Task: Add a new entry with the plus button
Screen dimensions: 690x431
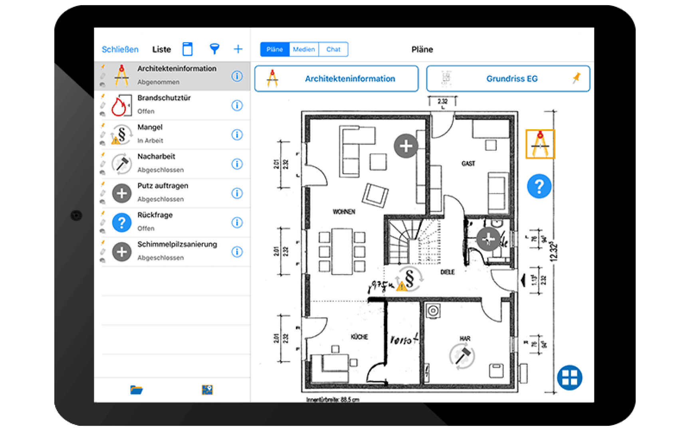Action: tap(238, 49)
